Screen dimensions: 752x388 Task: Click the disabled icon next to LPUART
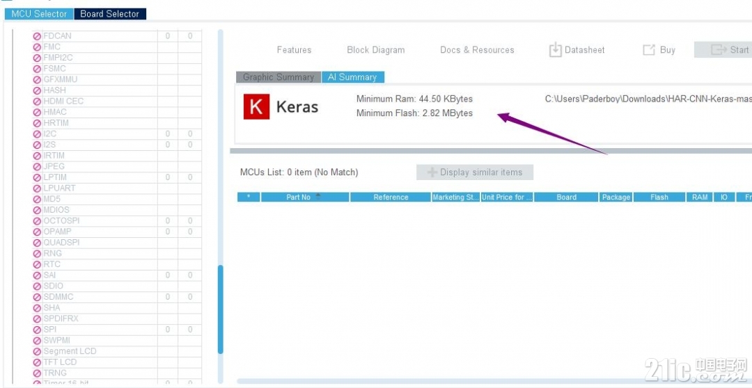pyautogui.click(x=37, y=188)
